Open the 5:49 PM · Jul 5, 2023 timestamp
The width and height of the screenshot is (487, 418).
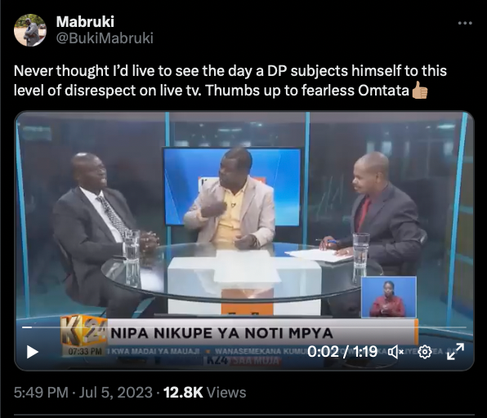pos(83,392)
